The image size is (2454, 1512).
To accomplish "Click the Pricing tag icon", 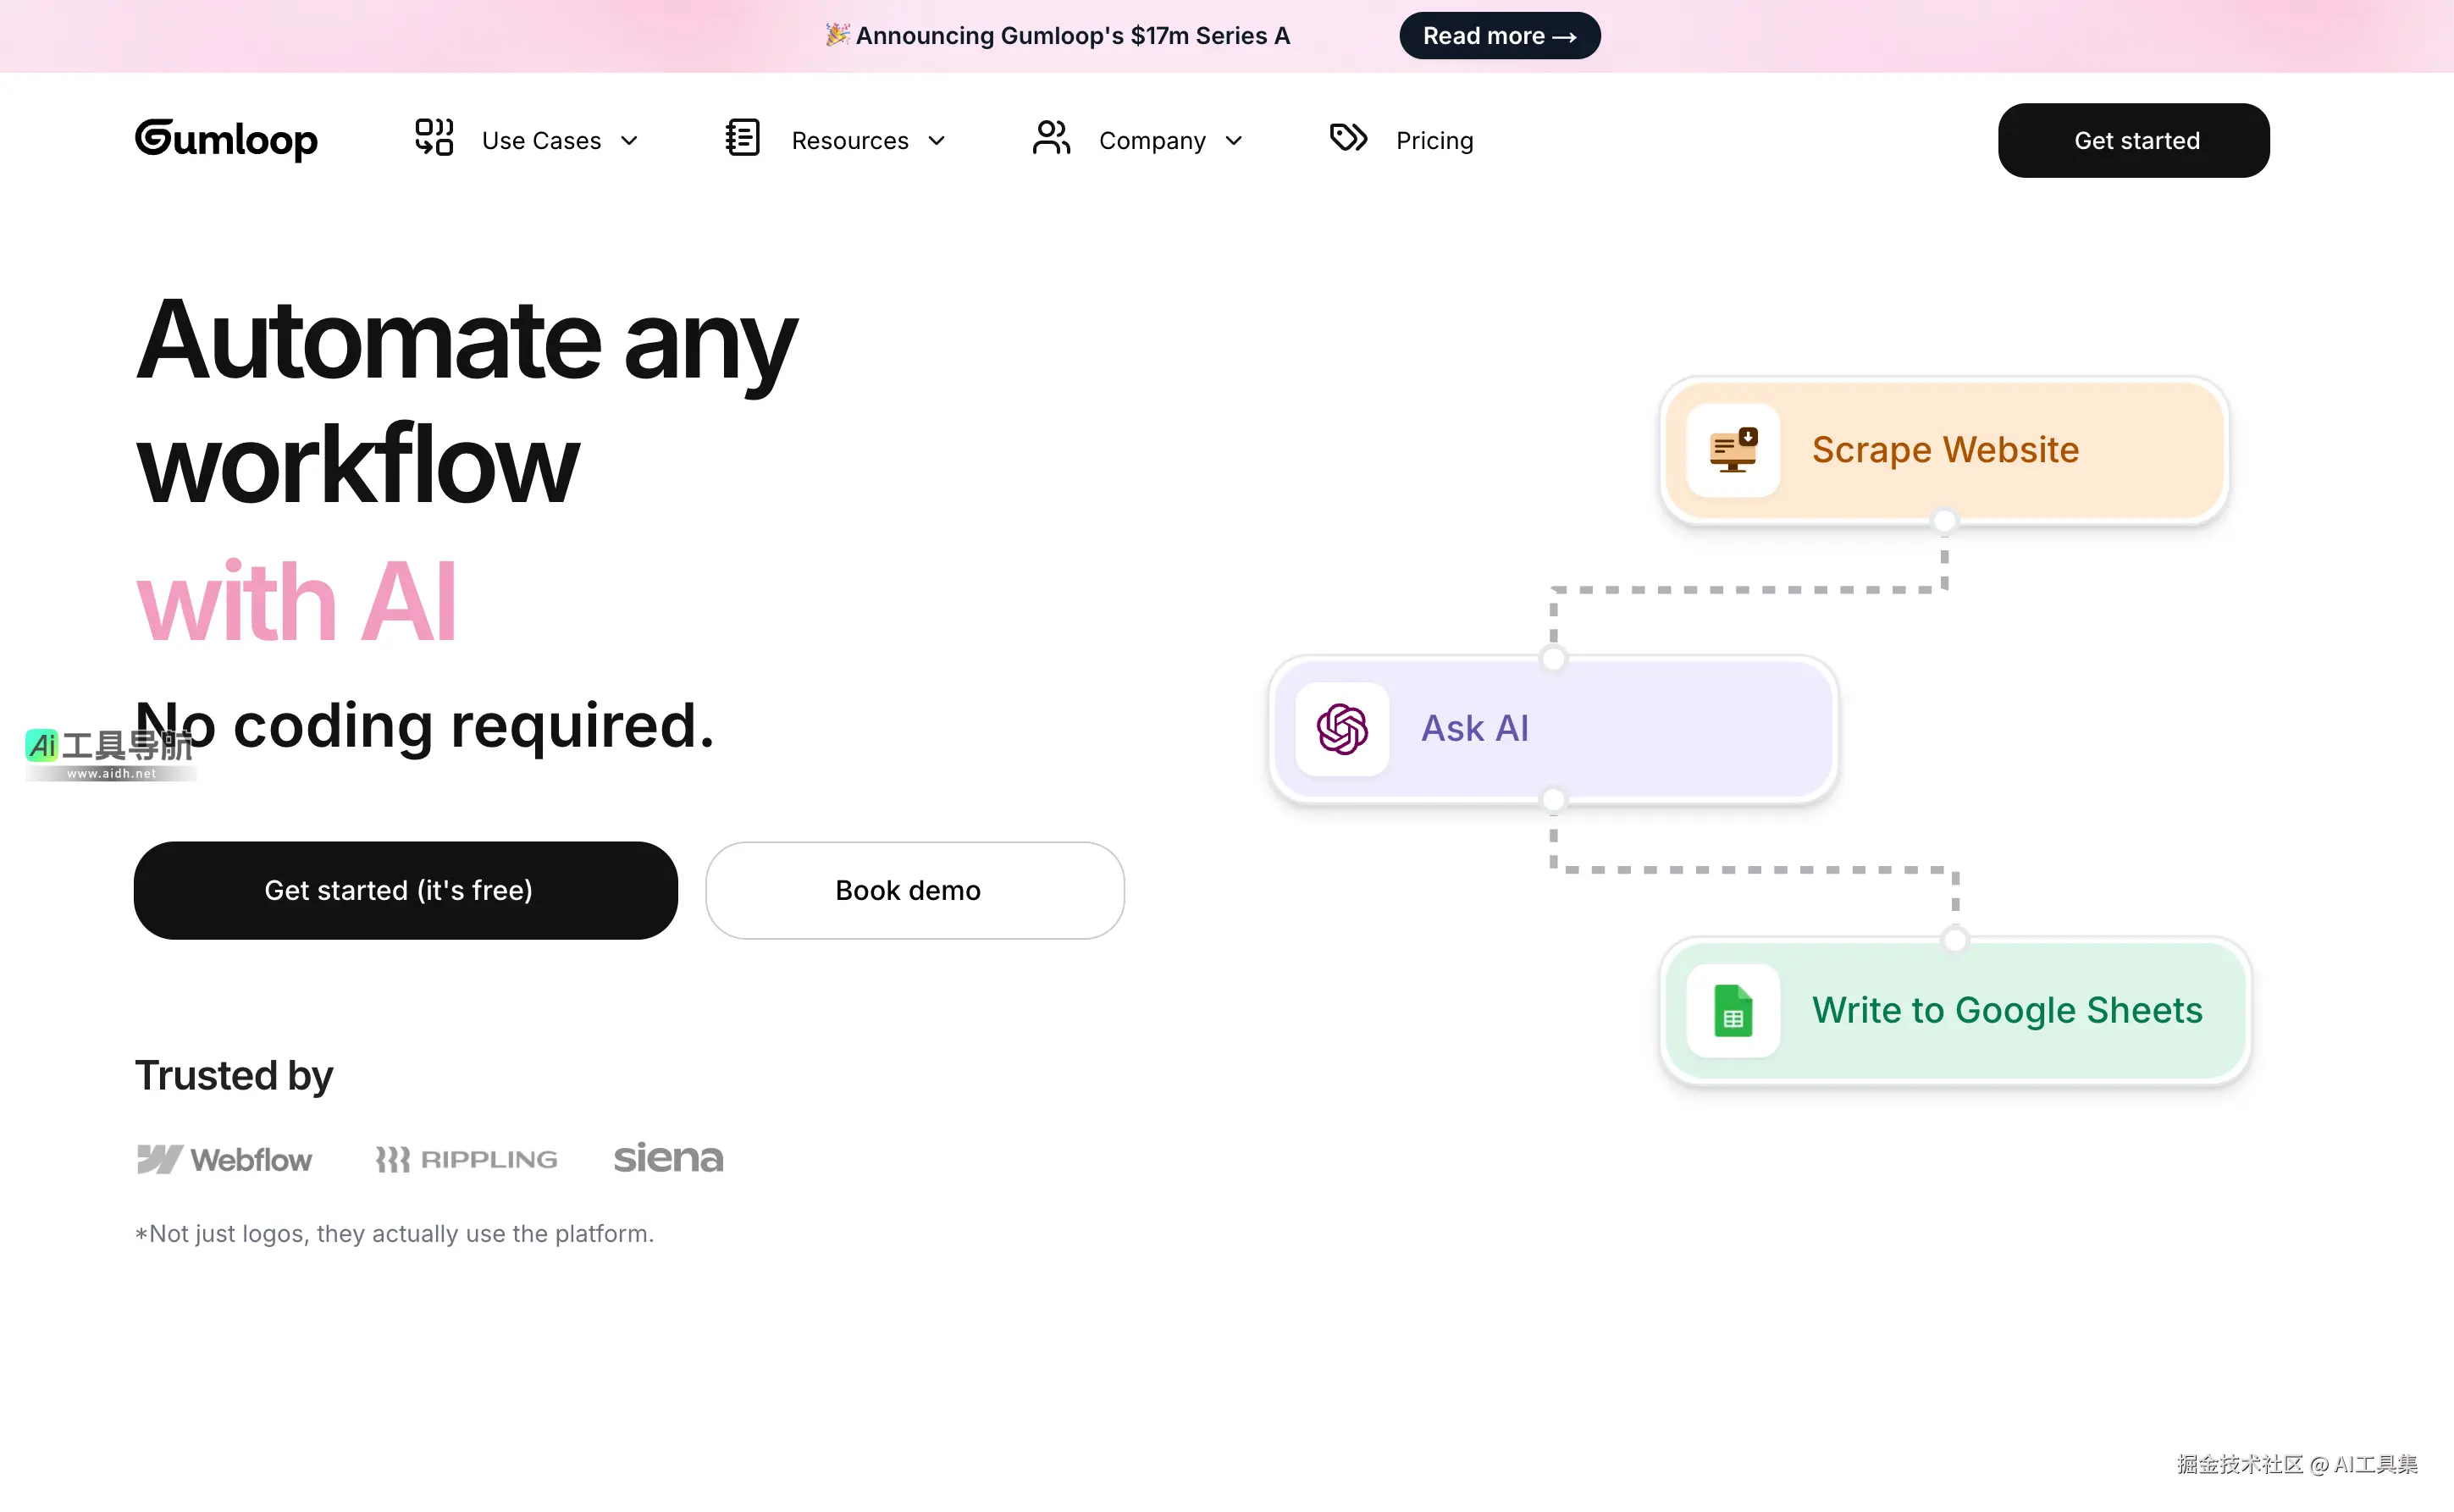I will tap(1348, 137).
